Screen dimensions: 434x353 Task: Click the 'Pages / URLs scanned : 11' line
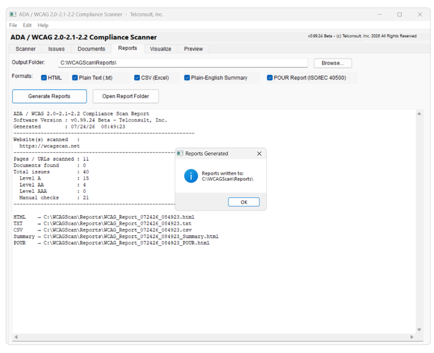(51, 159)
